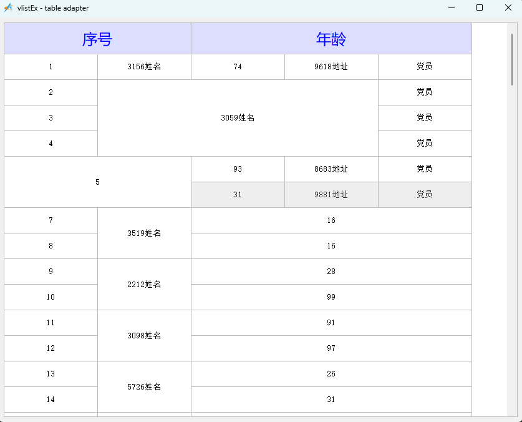Click the wide cell showing 99

pyautogui.click(x=331, y=297)
